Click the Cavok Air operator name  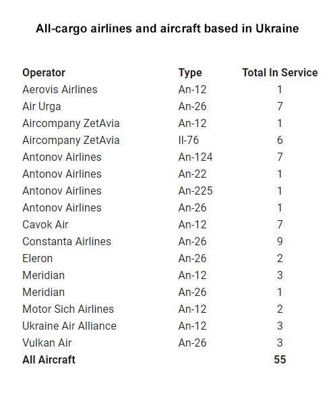pos(45,225)
